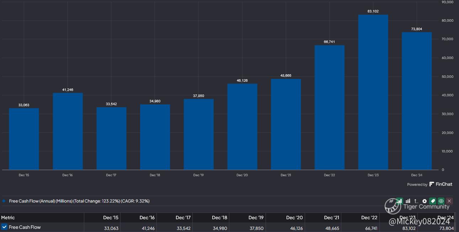
Task: Click the blue series color dot
Action: 4,201
